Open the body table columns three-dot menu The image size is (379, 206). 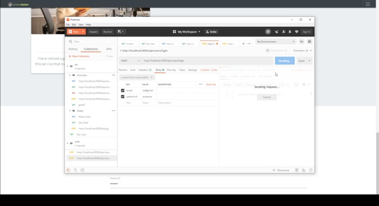(x=201, y=84)
